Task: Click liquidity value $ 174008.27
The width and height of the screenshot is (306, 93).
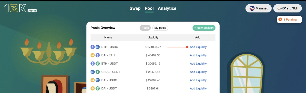Action: [x=153, y=47]
